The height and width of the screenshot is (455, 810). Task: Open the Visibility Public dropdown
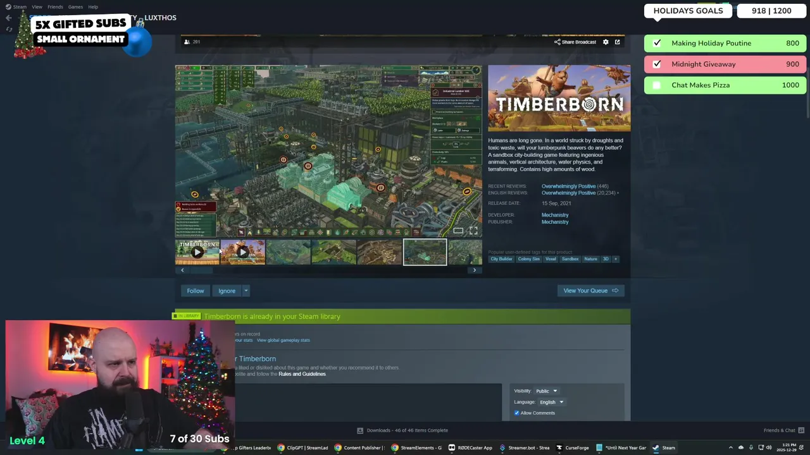(546, 391)
